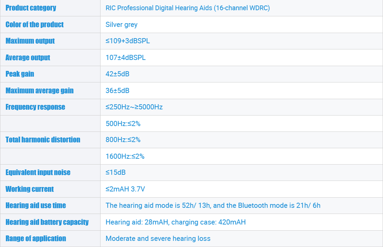
Task: Click the Moderate and severe hearing loss text
Action: (x=158, y=238)
